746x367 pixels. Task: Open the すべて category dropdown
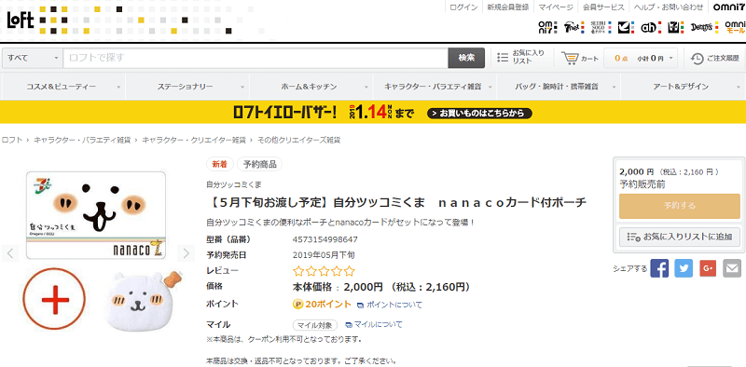(33, 58)
